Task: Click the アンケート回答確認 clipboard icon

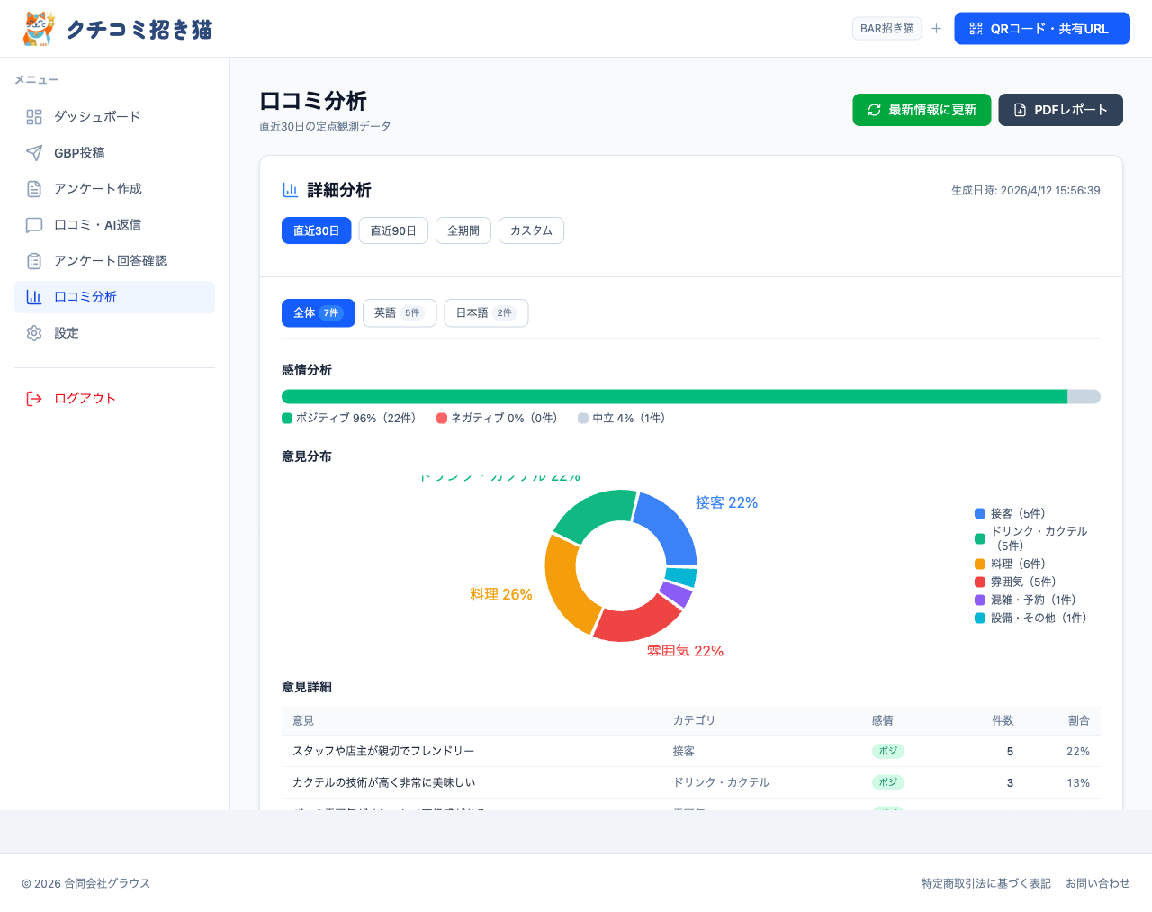Action: tap(34, 261)
